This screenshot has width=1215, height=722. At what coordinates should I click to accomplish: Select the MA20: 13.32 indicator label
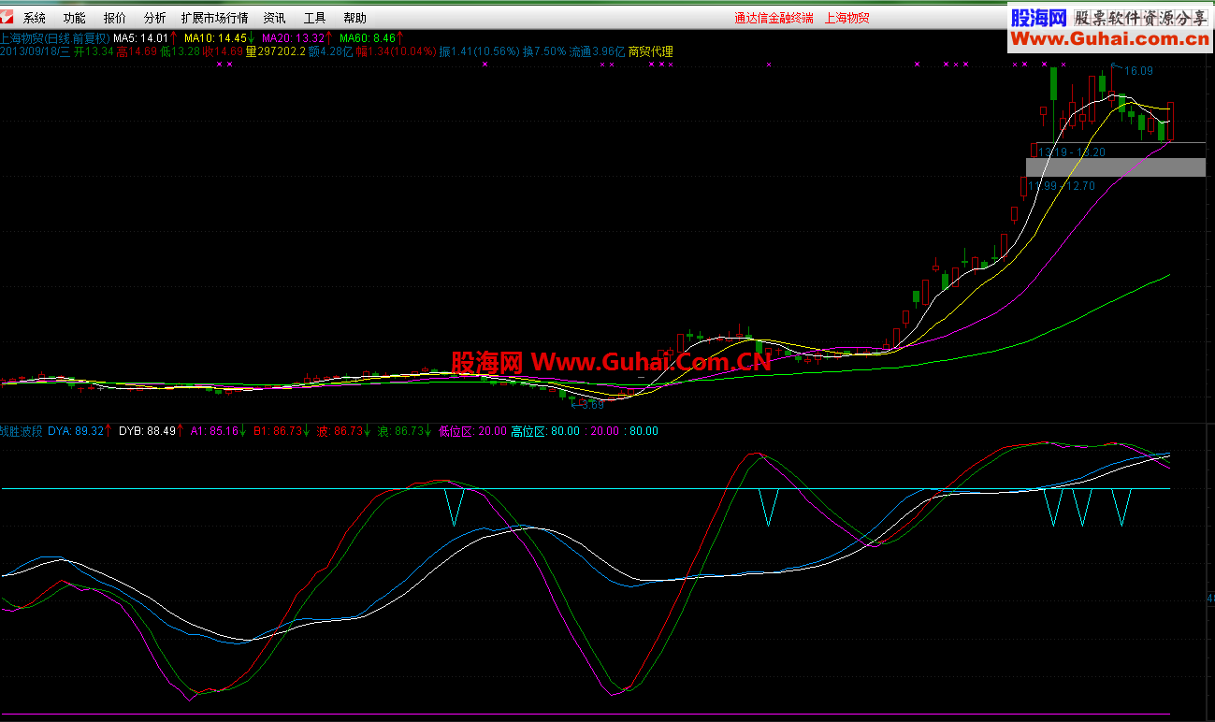tap(293, 38)
